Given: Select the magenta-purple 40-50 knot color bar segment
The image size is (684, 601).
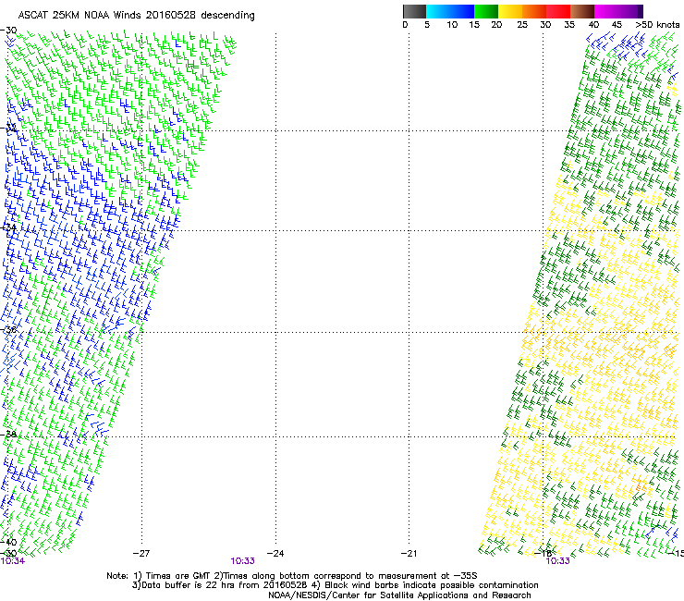Looking at the screenshot, I should tap(618, 11).
